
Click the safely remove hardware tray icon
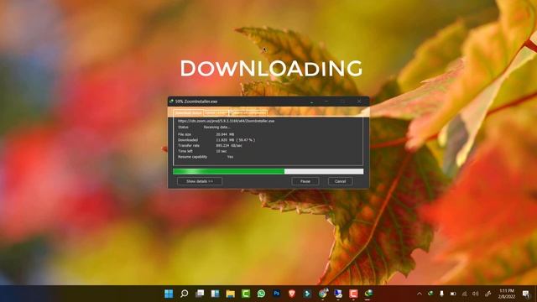coord(442,294)
